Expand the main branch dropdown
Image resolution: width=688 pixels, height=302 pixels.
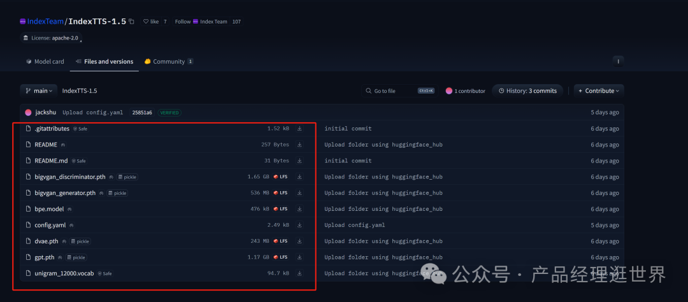(x=39, y=91)
